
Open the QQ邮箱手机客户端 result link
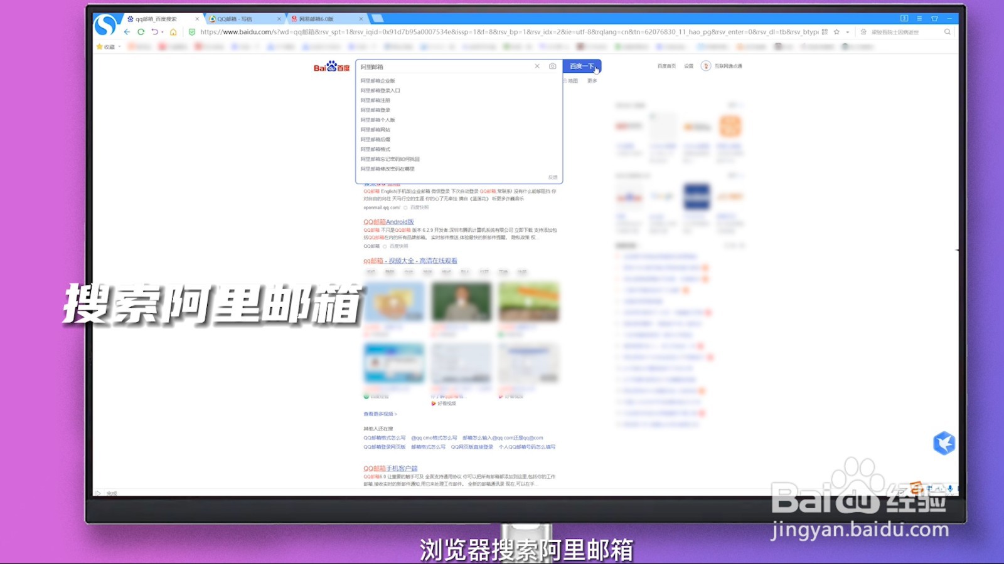click(x=390, y=468)
